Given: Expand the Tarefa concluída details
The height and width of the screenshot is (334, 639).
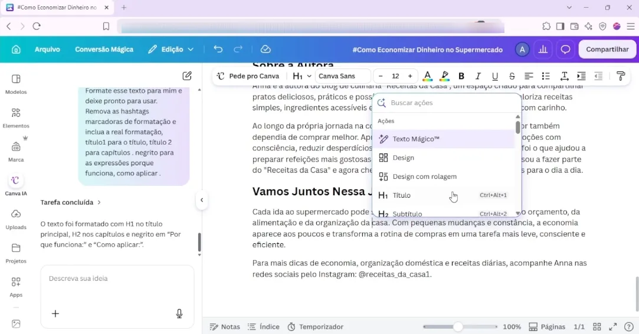Looking at the screenshot, I should click(x=70, y=202).
